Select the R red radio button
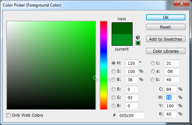The height and width of the screenshot is (125, 192). coord(113,89)
